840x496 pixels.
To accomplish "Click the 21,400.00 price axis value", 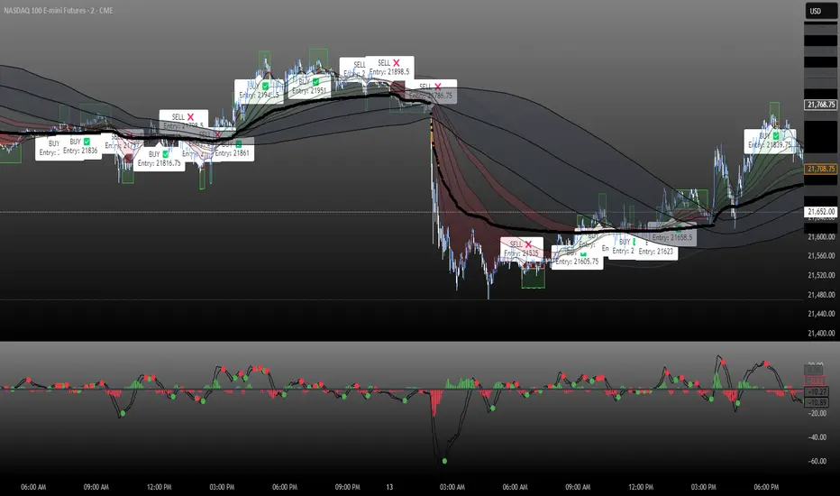I will tap(821, 333).
